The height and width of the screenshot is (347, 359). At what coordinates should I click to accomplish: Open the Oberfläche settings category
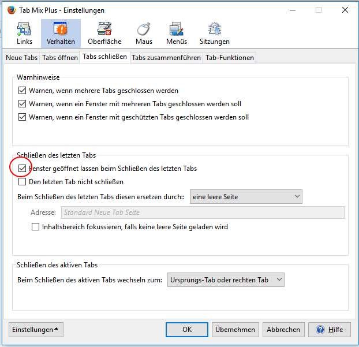coord(104,33)
